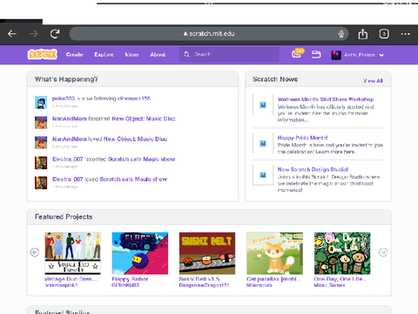Go back with the browser back arrow
This screenshot has width=418, height=314.
tap(12, 34)
